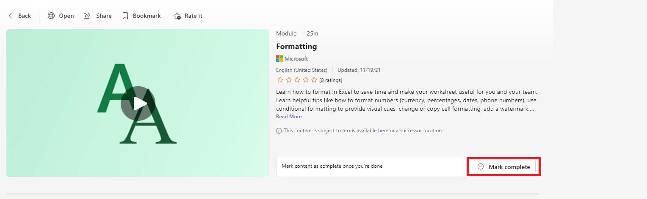Rate the module one star
The width and height of the screenshot is (647, 199).
(280, 80)
